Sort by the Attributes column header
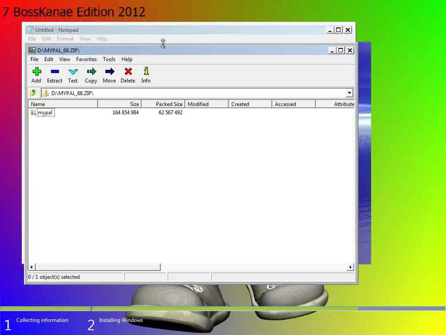The height and width of the screenshot is (335, 446). [x=335, y=104]
